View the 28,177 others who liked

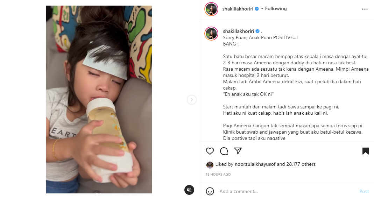[x=301, y=164]
